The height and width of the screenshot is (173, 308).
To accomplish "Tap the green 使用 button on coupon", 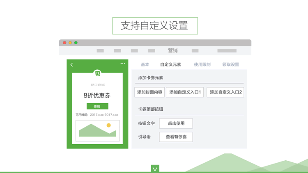I will click(97, 106).
